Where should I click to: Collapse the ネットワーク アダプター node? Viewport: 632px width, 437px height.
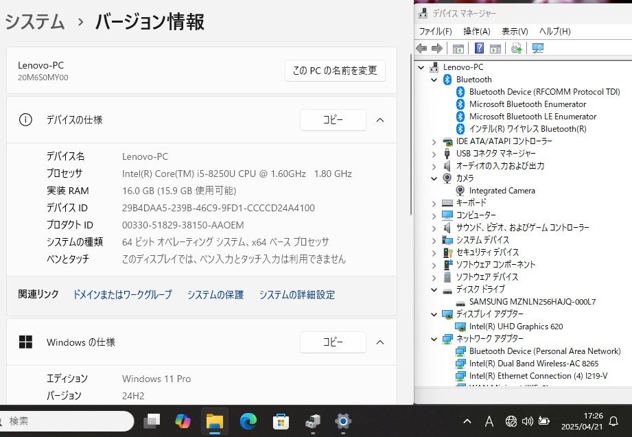(x=434, y=339)
